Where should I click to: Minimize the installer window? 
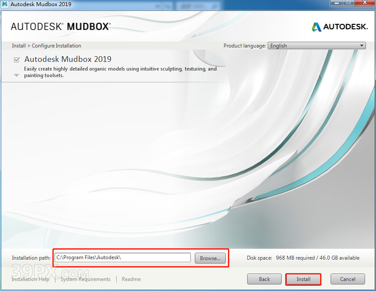click(336, 3)
